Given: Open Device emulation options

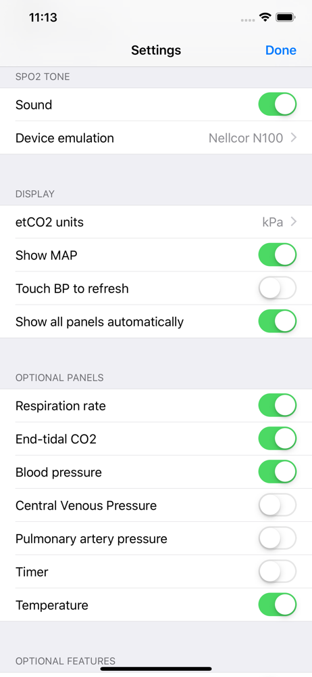Looking at the screenshot, I should click(x=156, y=137).
